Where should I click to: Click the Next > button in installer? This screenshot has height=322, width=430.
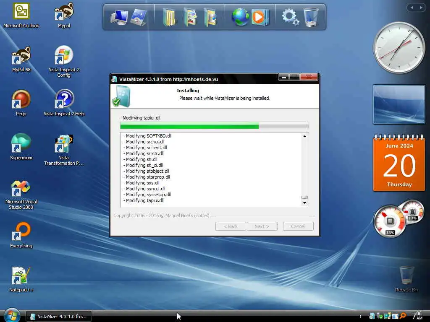click(x=262, y=226)
